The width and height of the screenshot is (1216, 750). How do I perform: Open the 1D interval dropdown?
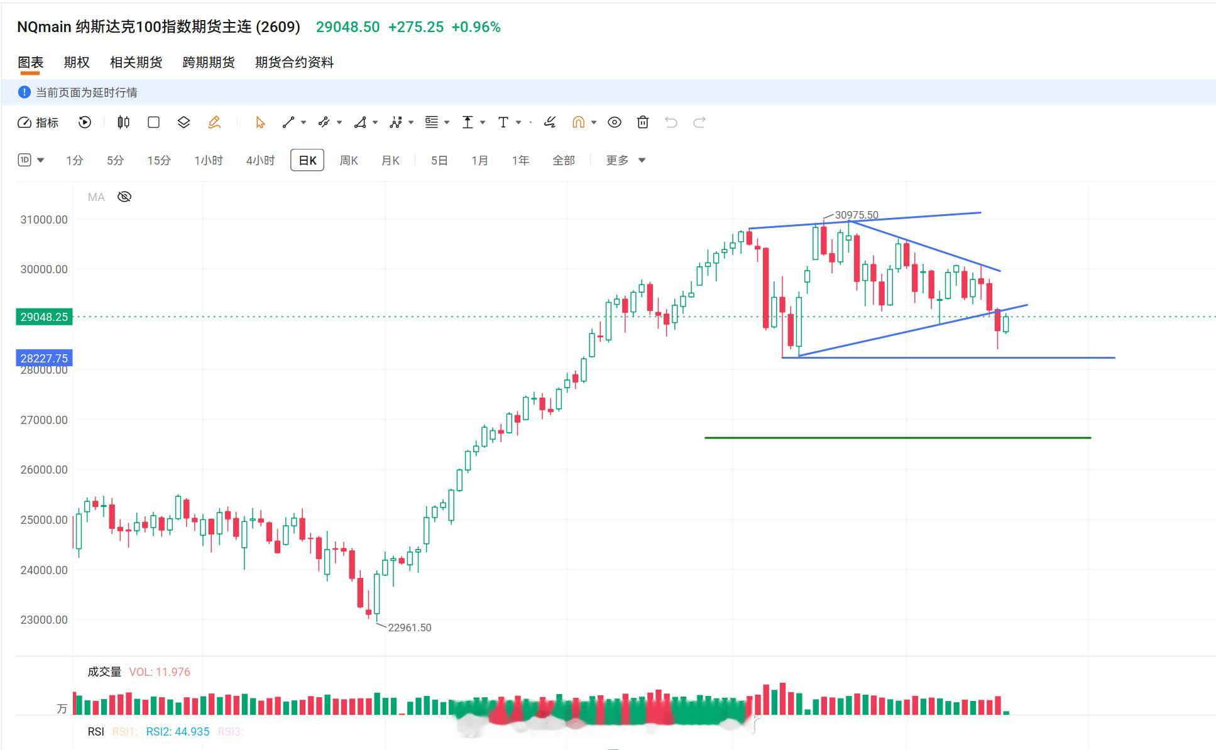(x=31, y=160)
